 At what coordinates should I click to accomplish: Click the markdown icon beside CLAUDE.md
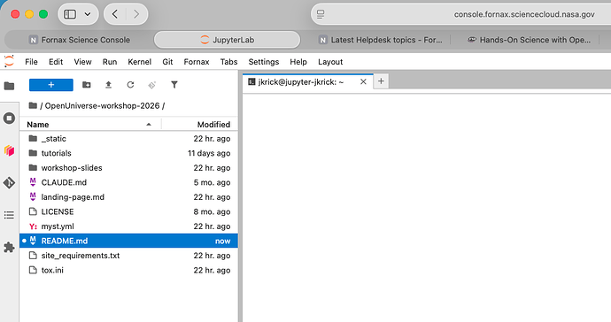[x=33, y=182]
